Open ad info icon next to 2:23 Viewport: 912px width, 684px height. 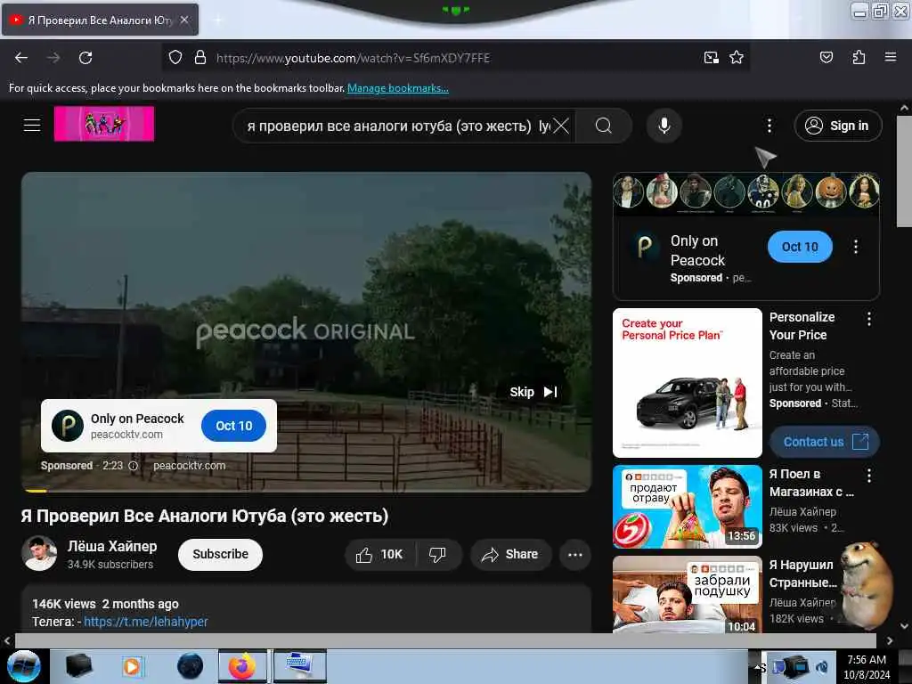click(x=134, y=466)
